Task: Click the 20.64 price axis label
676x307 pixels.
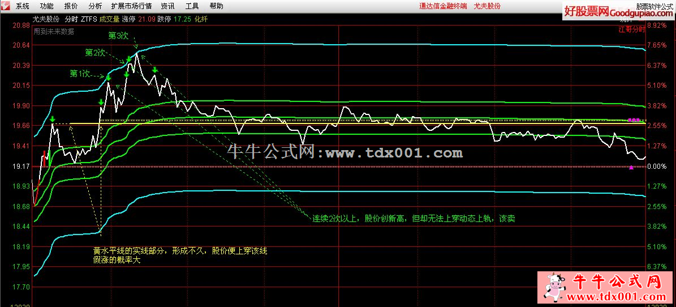Action: pos(20,45)
